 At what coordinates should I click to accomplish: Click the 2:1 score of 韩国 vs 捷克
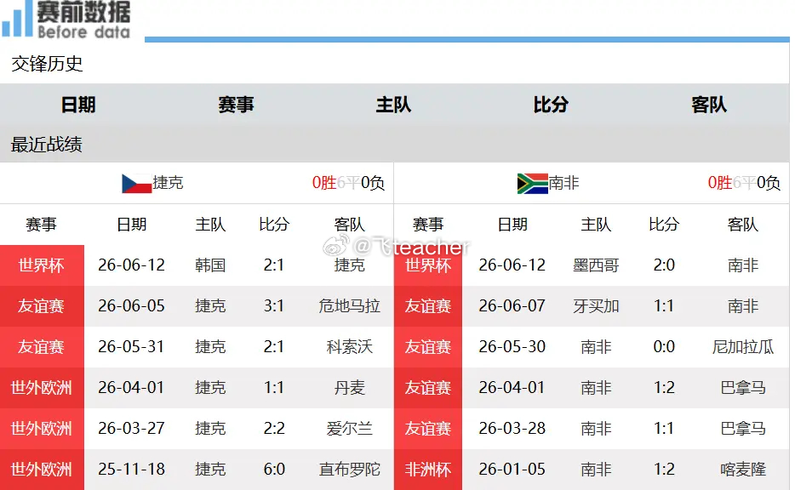[x=274, y=265]
